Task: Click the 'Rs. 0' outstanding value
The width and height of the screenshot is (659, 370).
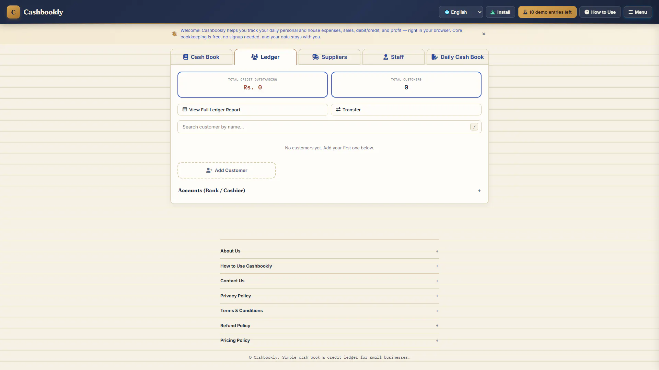Action: (253, 87)
